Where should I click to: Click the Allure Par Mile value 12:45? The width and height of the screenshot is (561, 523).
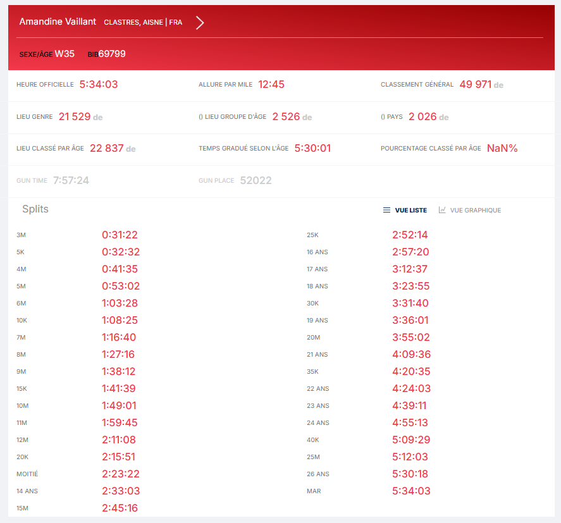point(271,84)
